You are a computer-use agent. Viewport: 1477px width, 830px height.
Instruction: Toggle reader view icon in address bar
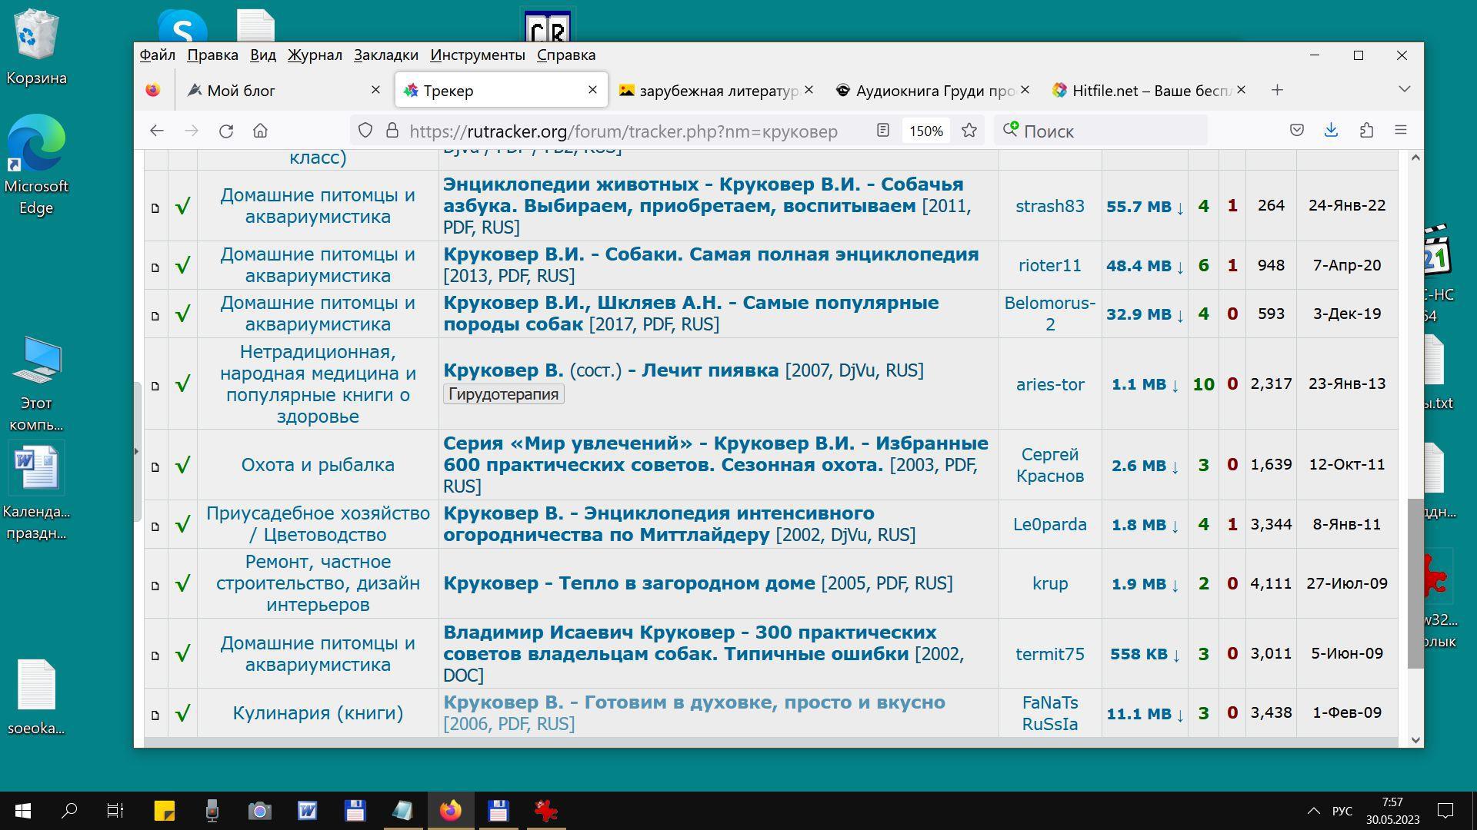pos(883,131)
